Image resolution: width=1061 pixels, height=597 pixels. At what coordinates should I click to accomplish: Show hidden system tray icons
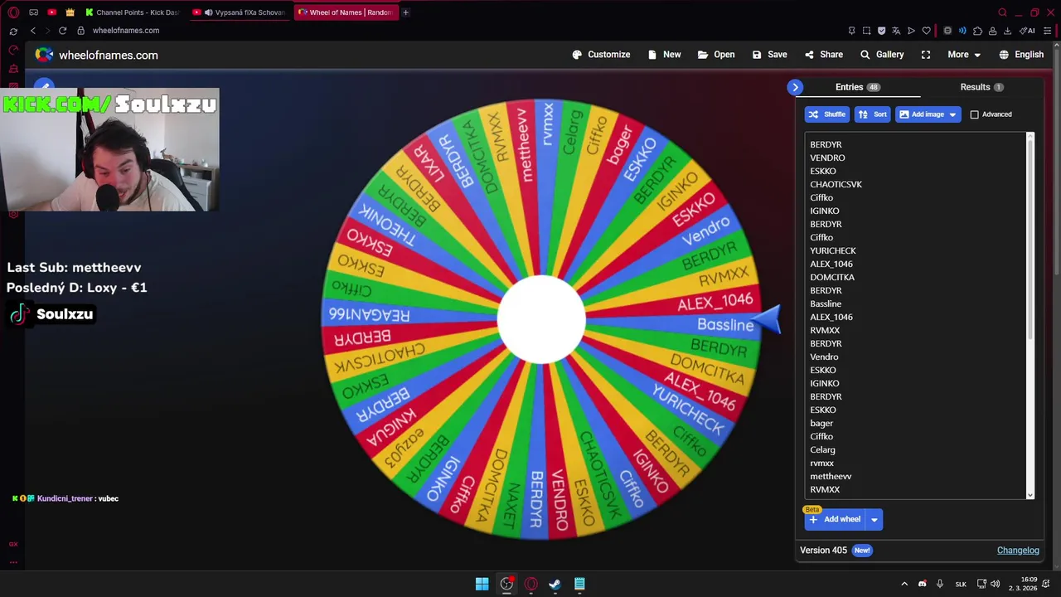(904, 584)
